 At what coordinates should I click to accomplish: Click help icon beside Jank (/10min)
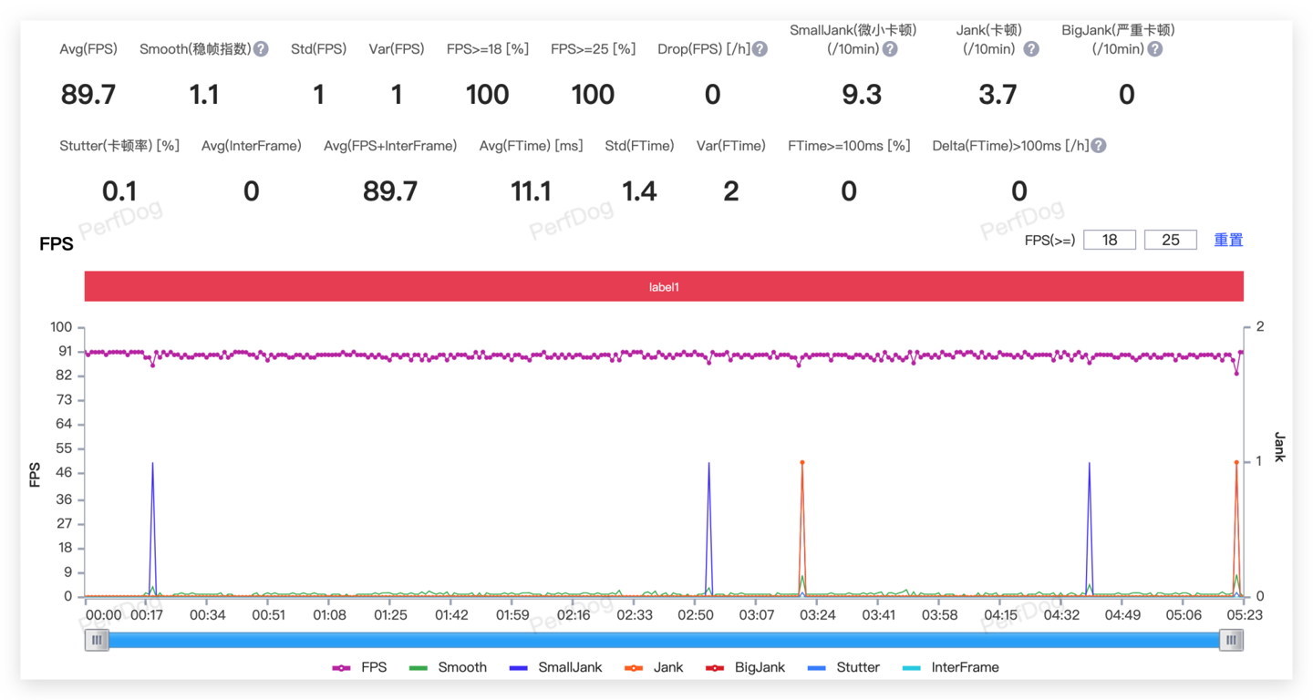[1031, 49]
